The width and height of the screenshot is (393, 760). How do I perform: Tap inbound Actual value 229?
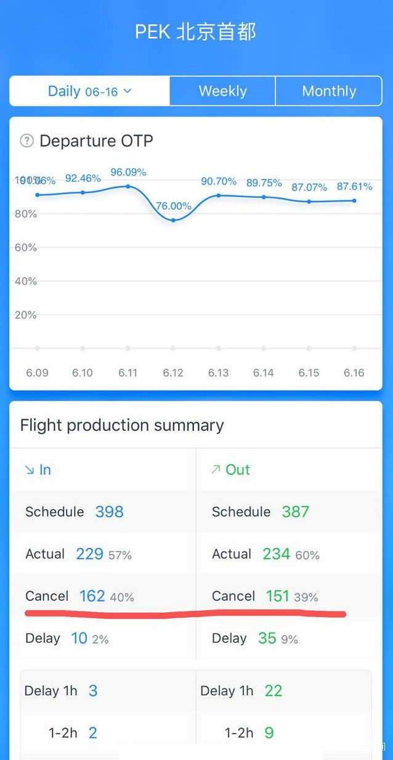[x=89, y=554]
